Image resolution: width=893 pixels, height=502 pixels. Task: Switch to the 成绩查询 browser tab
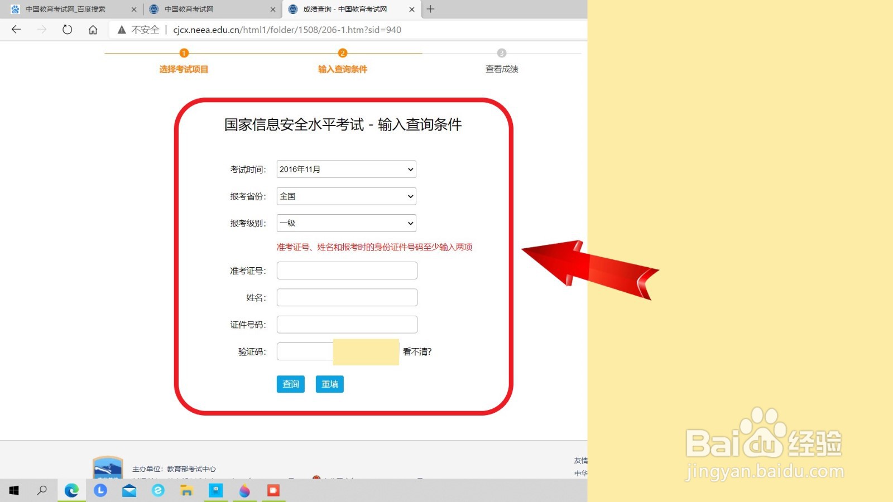coord(343,9)
